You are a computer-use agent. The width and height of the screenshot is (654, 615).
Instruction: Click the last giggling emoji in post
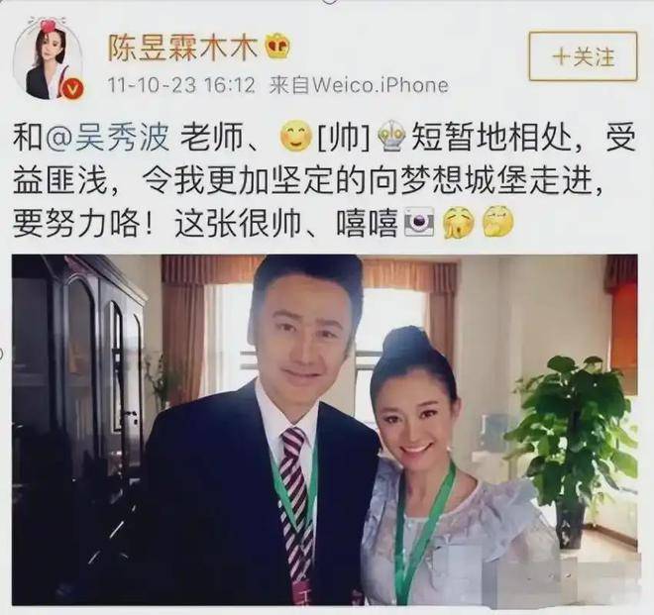[498, 222]
